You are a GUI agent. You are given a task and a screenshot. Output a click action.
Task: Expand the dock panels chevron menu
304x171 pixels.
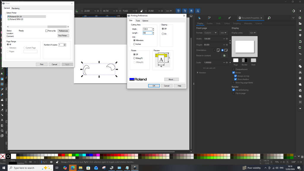point(293,18)
